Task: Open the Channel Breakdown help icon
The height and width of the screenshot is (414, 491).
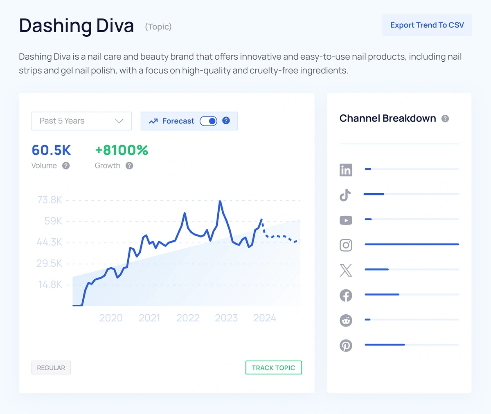Action: (445, 119)
